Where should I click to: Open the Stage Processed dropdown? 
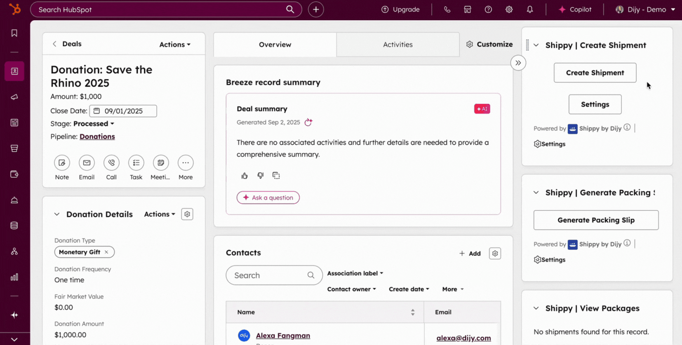(94, 124)
